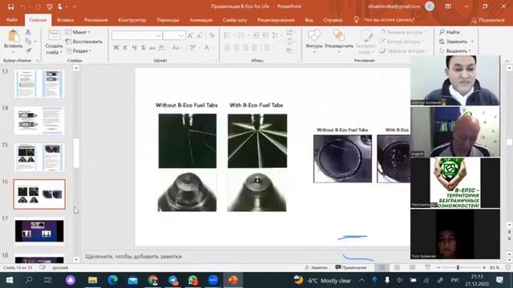Toggle text shadow S formatting
Image resolution: width=513 pixels, height=288 pixels.
click(143, 48)
